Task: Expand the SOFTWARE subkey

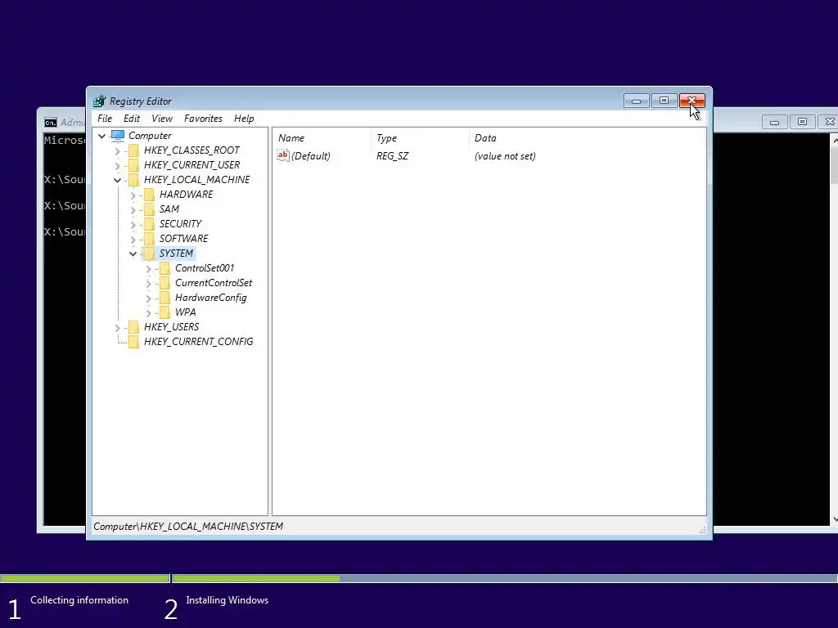Action: pos(133,240)
